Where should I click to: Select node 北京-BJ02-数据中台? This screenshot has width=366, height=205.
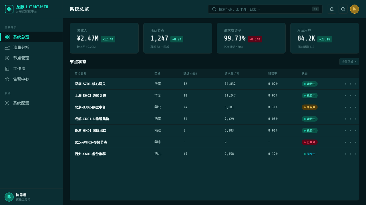[90, 107]
